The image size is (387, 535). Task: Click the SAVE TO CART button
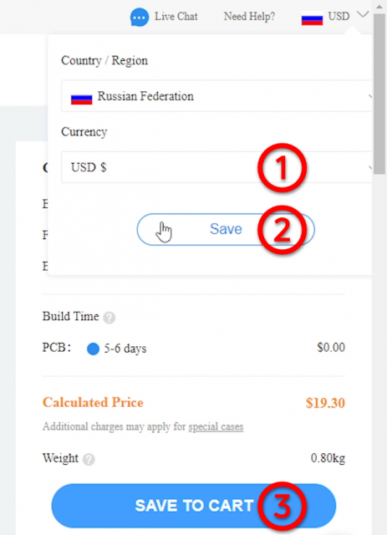[x=194, y=506]
